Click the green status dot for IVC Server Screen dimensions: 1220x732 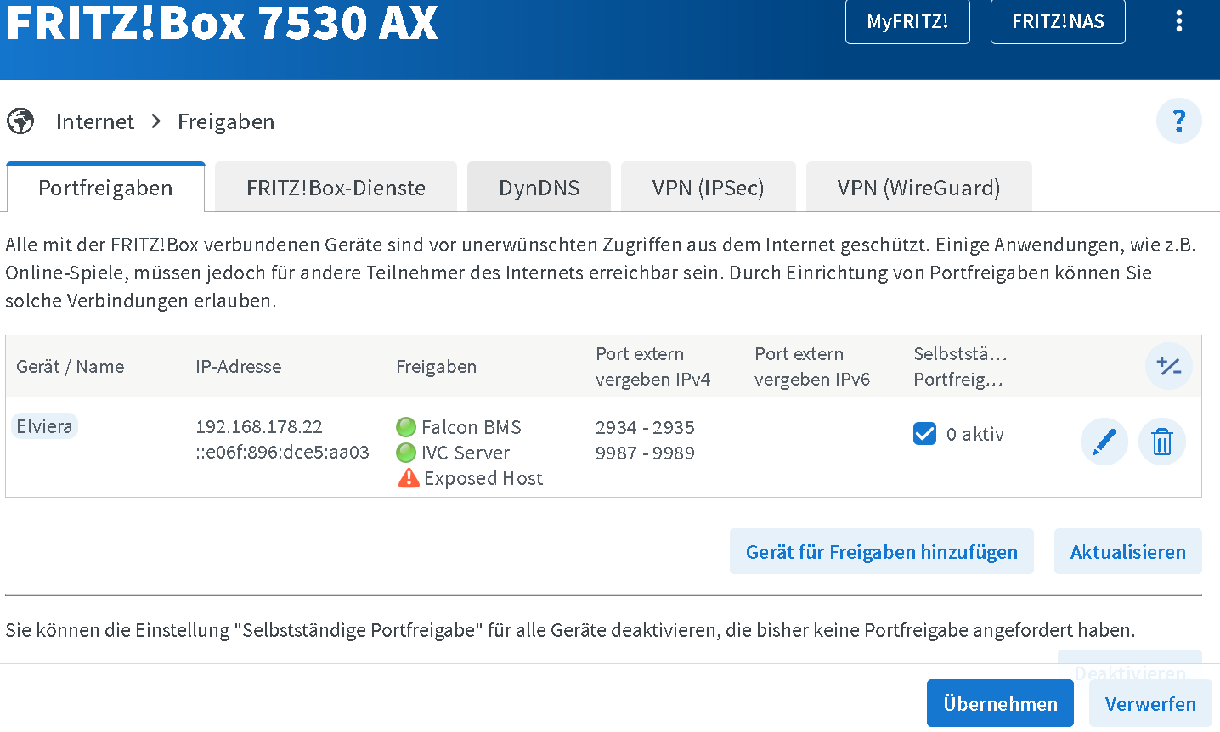(406, 453)
